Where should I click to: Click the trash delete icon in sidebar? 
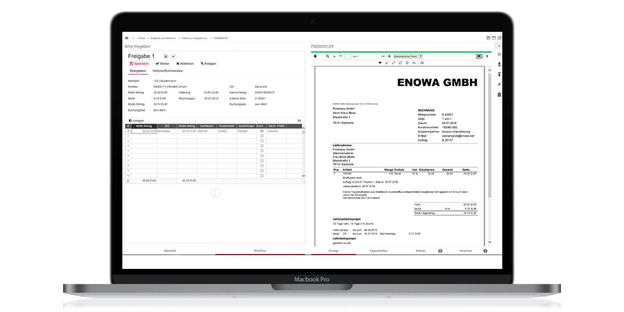pyautogui.click(x=499, y=95)
